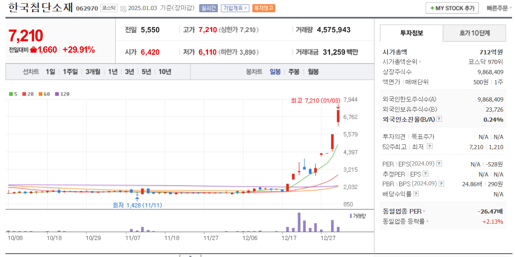515x257 pixels.
Task: Click the 최고 7,210 (01/03) chart label
Action: pyautogui.click(x=315, y=100)
